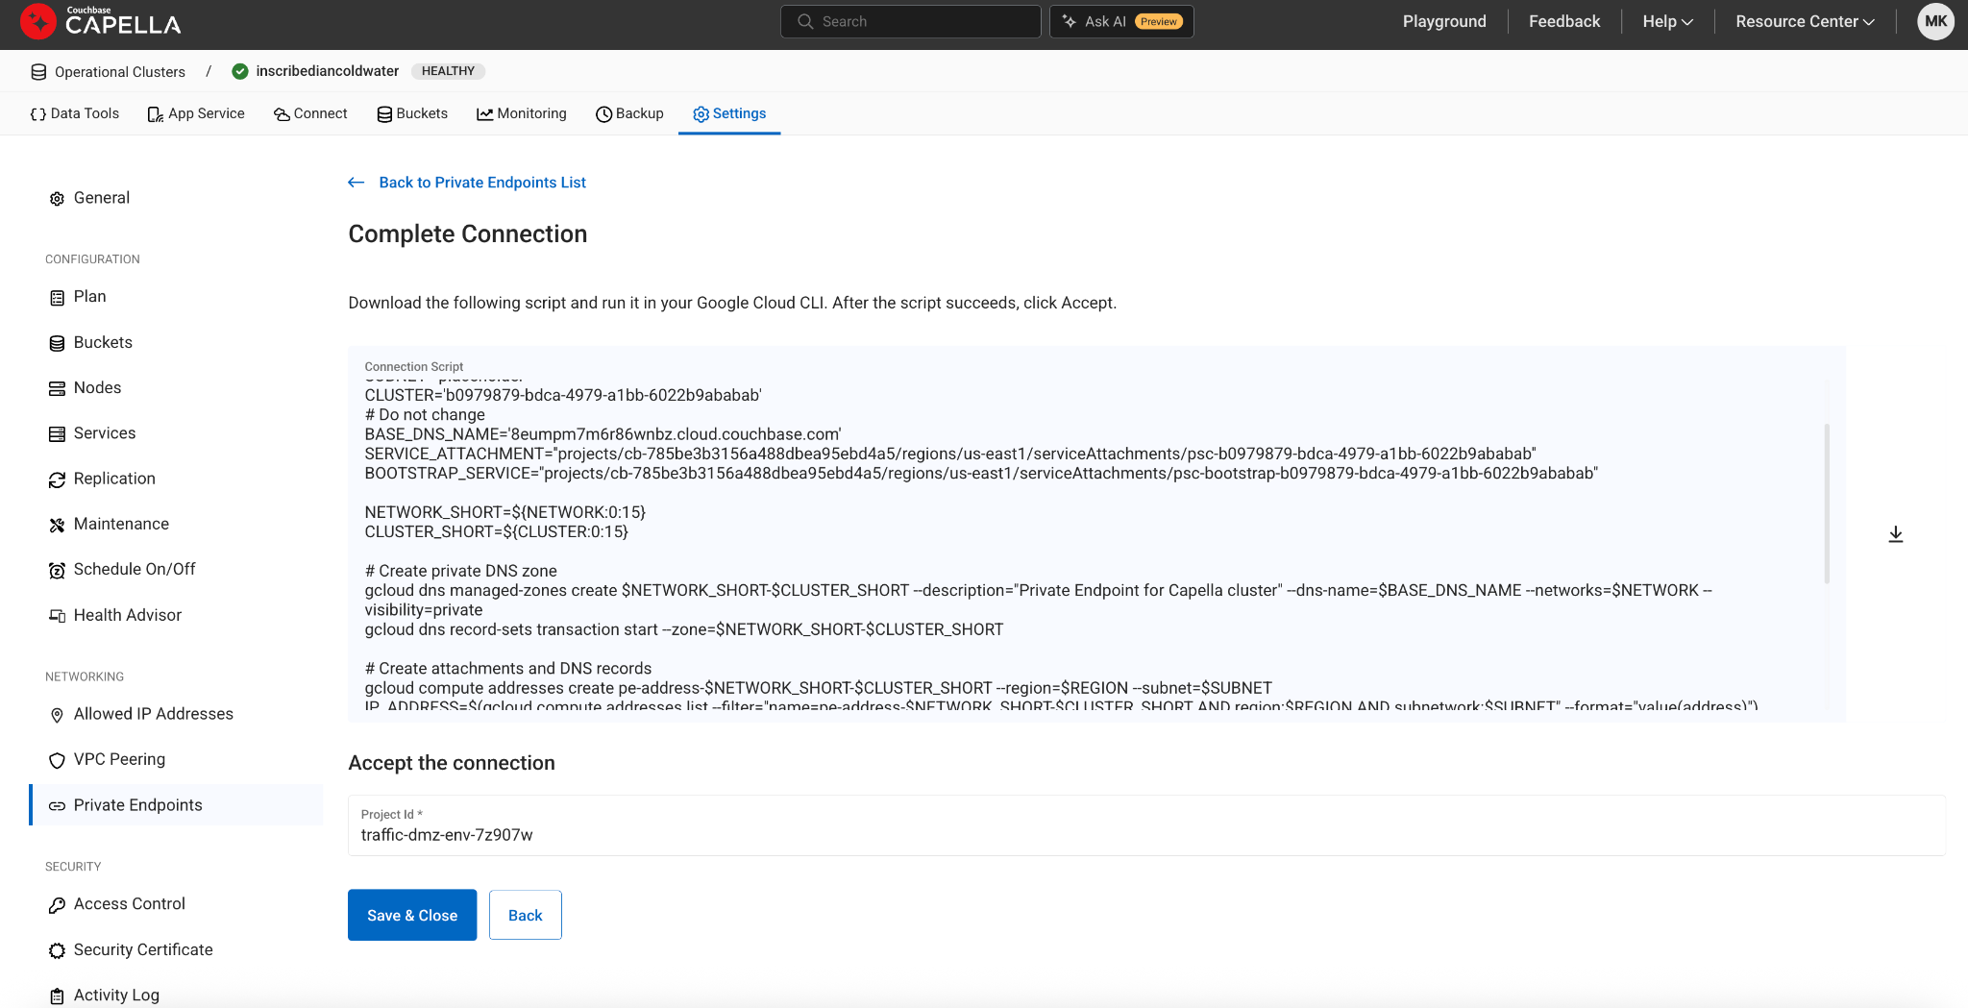Open the MK user avatar menu
The width and height of the screenshot is (1968, 1008).
(x=1935, y=21)
